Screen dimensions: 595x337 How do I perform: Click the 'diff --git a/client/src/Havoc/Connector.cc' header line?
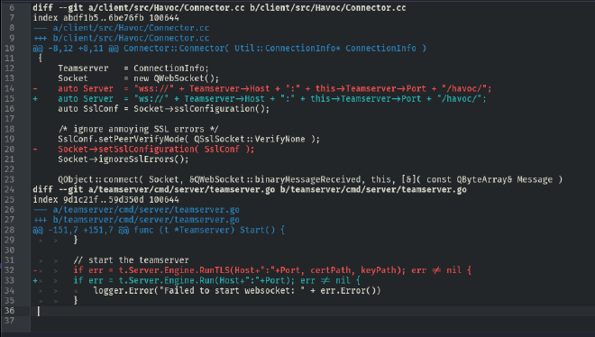(219, 7)
